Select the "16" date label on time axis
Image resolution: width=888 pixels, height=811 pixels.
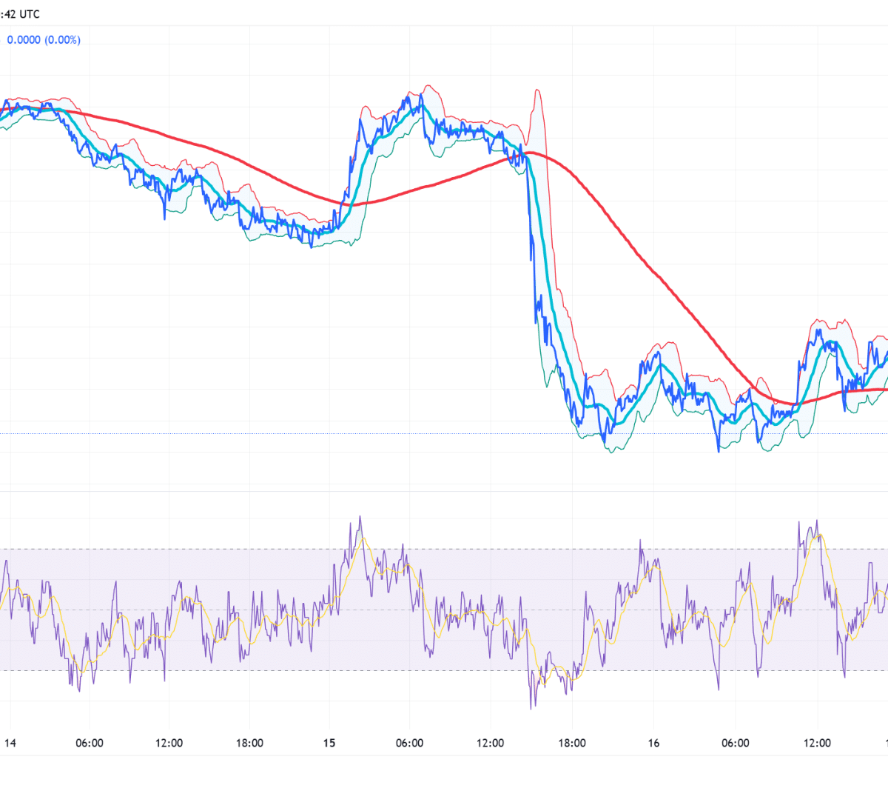(x=653, y=743)
